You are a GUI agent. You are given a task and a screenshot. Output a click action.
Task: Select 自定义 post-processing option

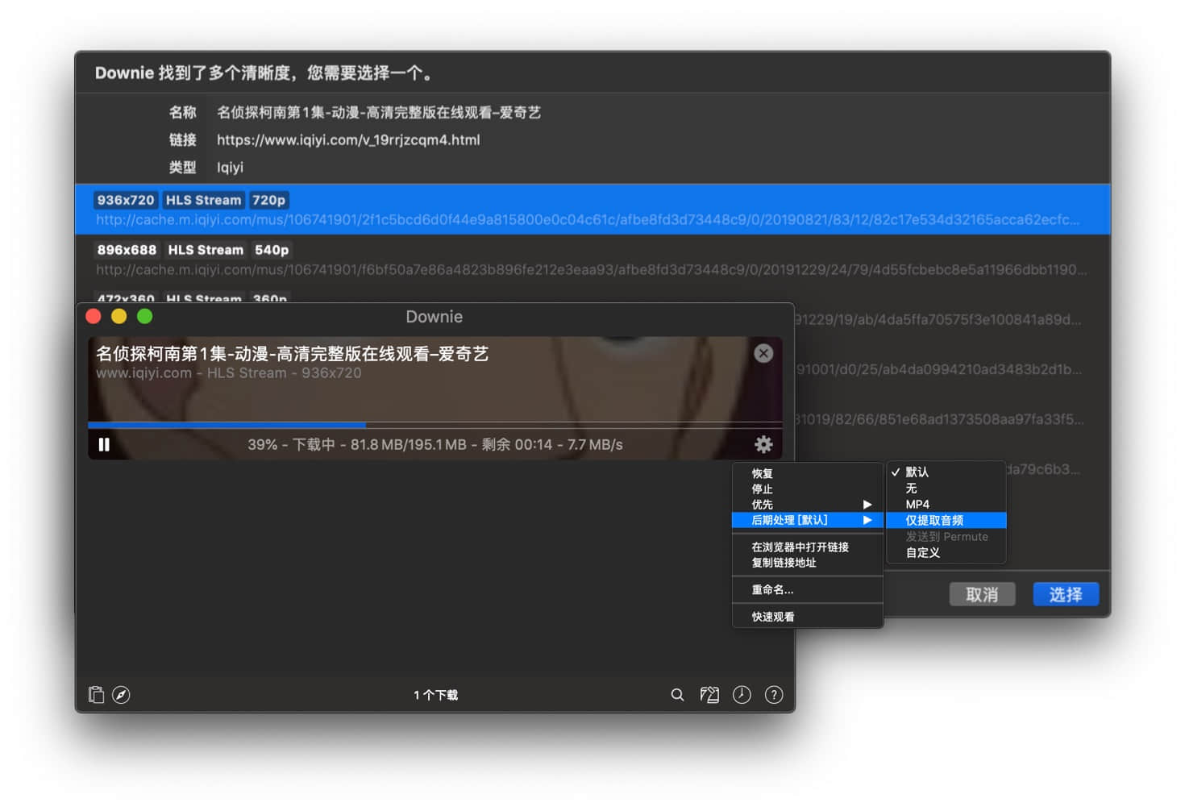point(946,553)
